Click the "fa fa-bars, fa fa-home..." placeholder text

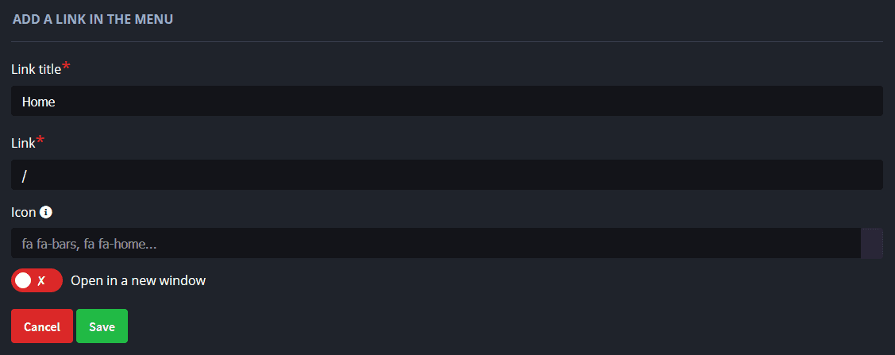pos(89,244)
